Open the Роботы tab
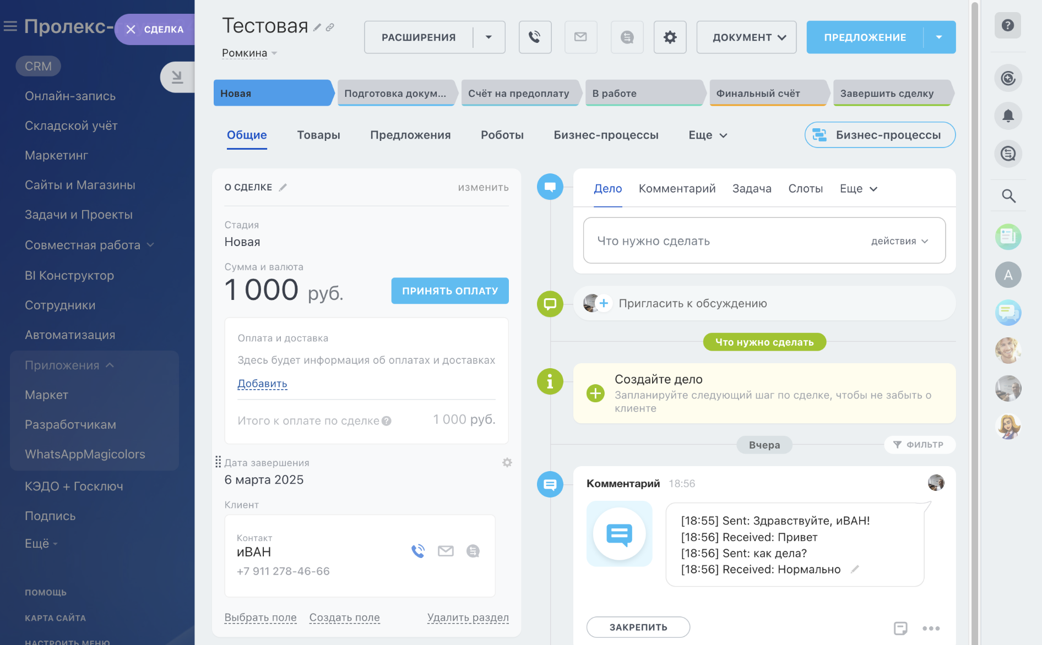Image resolution: width=1042 pixels, height=645 pixels. [502, 135]
